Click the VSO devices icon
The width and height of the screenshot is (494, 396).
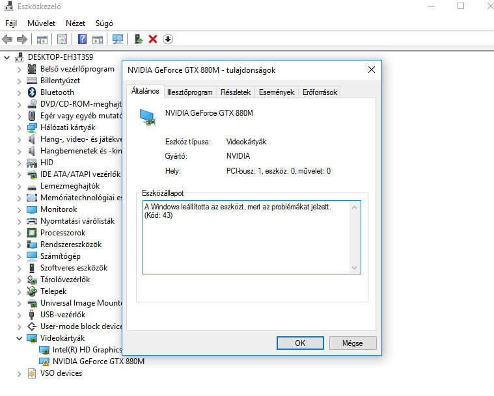(x=32, y=373)
